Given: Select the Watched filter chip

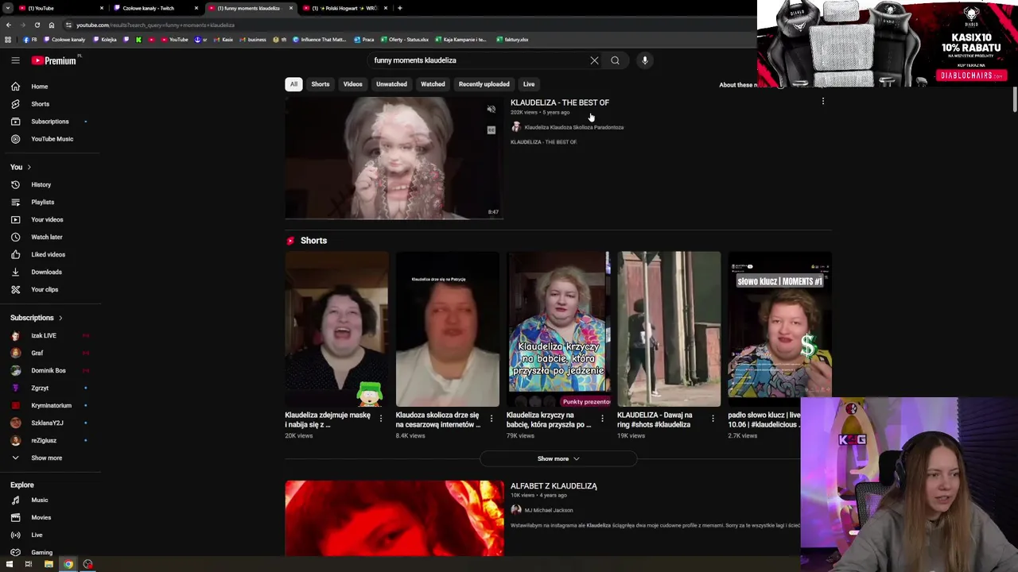Looking at the screenshot, I should [x=433, y=84].
